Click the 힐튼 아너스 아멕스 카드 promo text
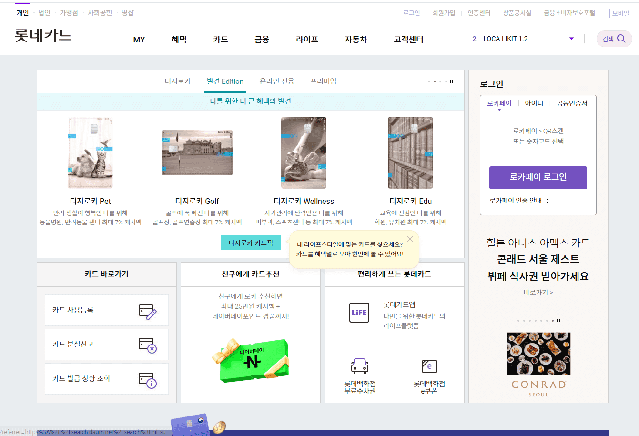639x436 pixels. click(538, 243)
